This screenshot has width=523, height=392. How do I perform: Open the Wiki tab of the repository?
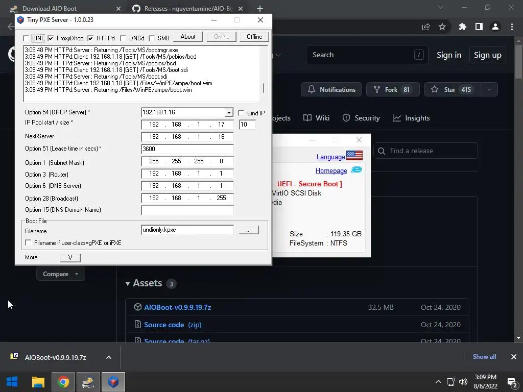pos(317,118)
